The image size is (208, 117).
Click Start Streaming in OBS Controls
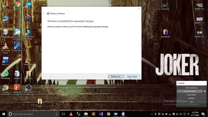[191, 88]
